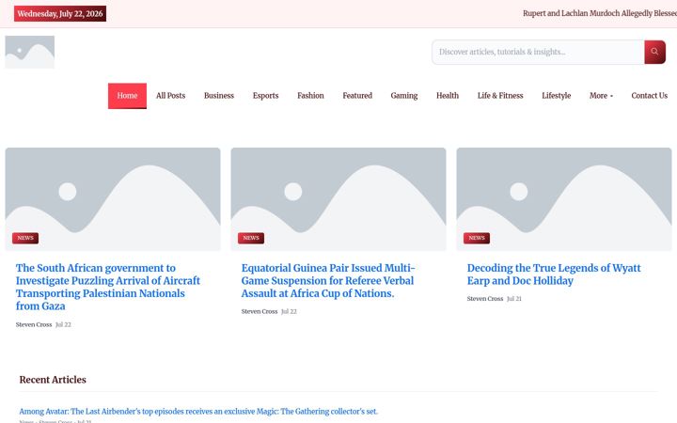The width and height of the screenshot is (677, 423).
Task: Click the Recent Articles heading
Action: [x=53, y=380]
